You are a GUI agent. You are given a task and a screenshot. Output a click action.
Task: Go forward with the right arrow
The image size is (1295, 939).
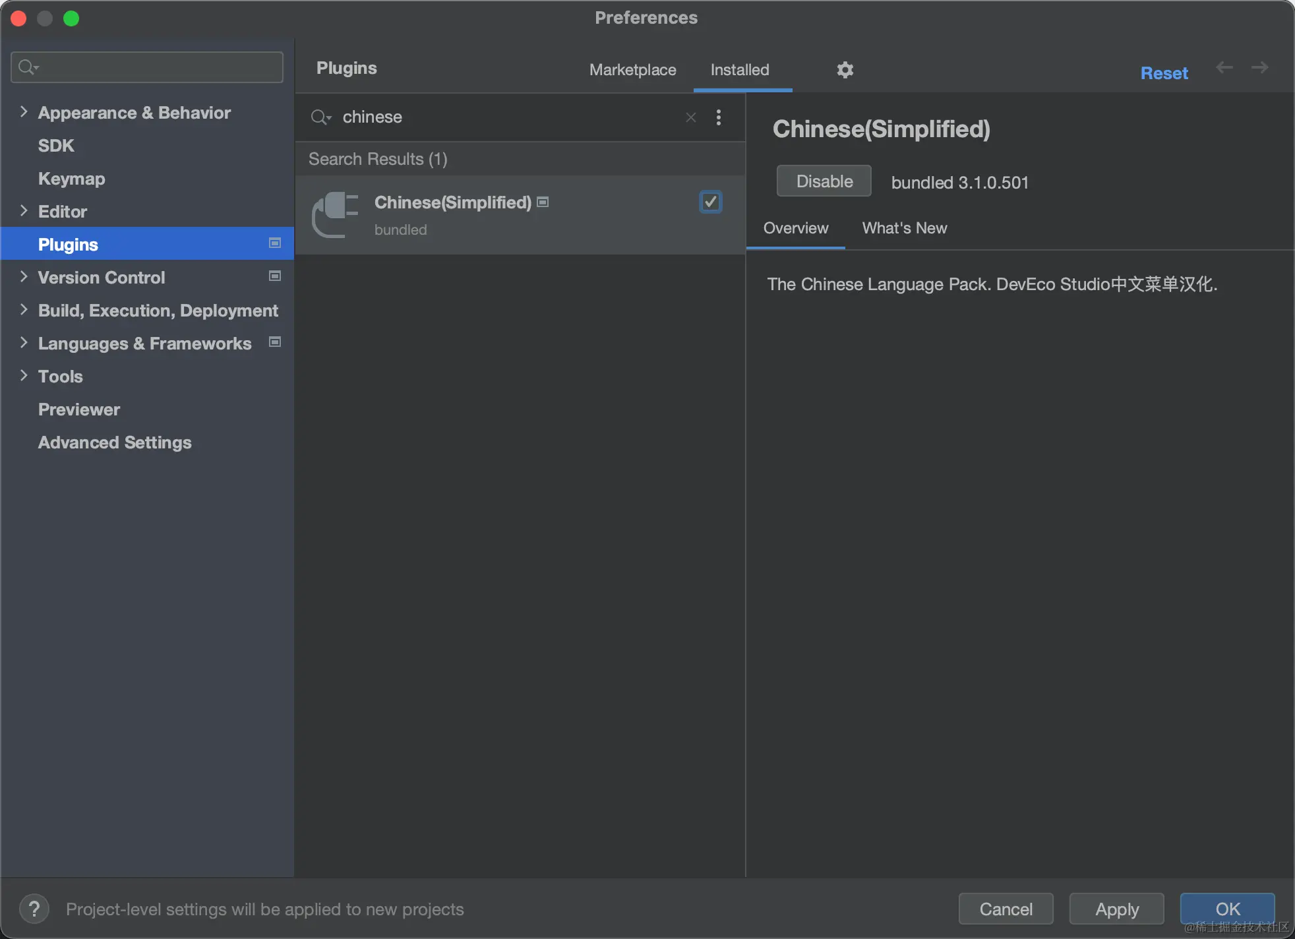1259,67
